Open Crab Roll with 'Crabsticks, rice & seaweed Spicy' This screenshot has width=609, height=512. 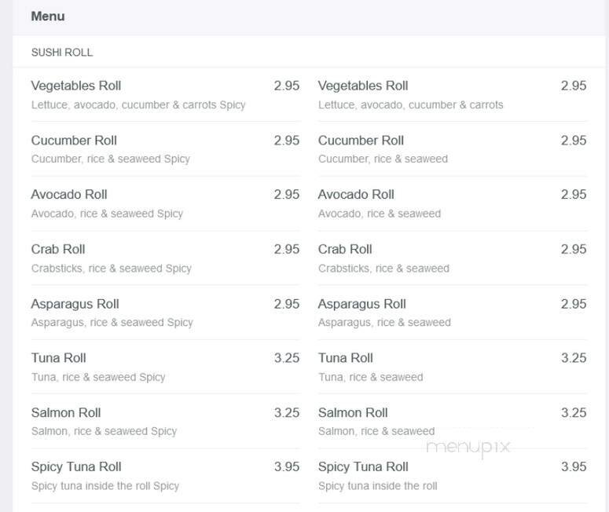coord(58,250)
